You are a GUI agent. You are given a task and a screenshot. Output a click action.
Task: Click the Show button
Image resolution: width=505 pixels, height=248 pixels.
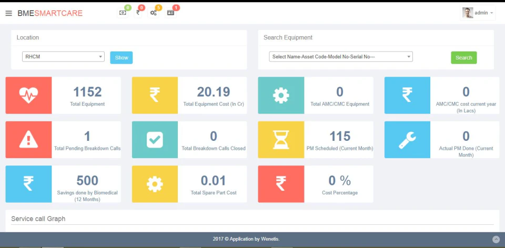[122, 58]
